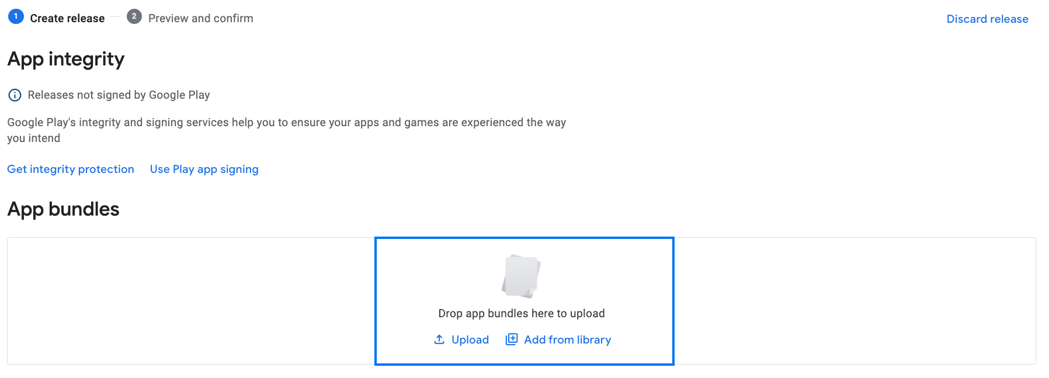1049x378 pixels.
Task: Click the info icon beside Releases not signed
Action: [15, 95]
